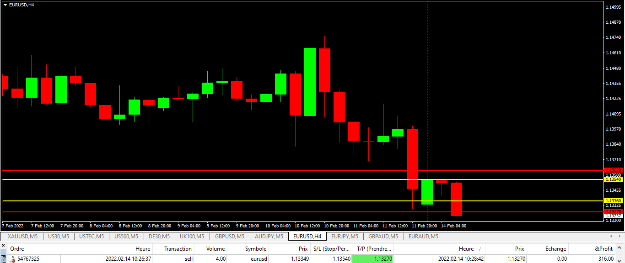Sort by the Symbole column header
The width and height of the screenshot is (625, 263).
pos(248,249)
